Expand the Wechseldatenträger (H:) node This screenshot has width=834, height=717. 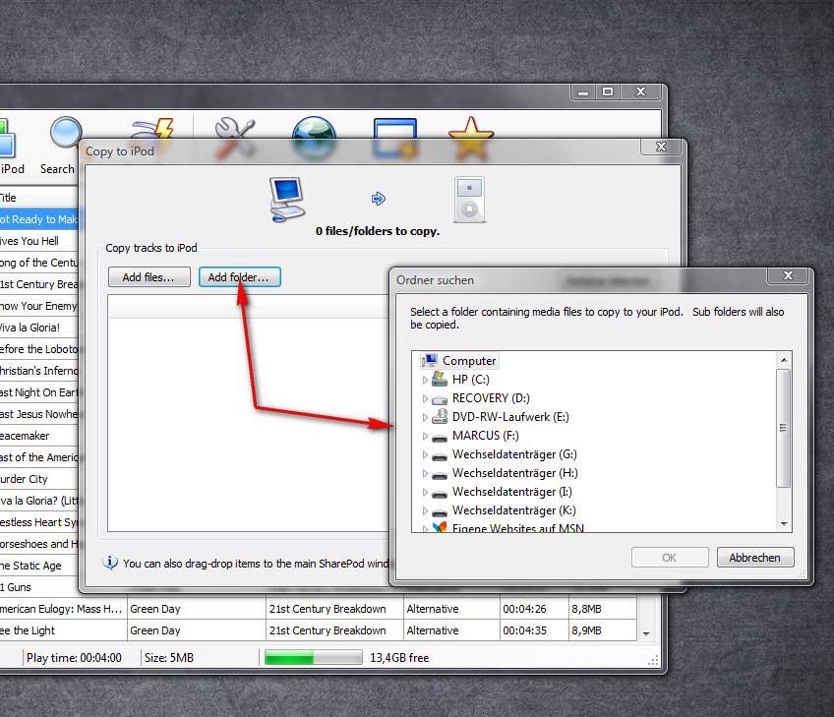click(x=425, y=473)
